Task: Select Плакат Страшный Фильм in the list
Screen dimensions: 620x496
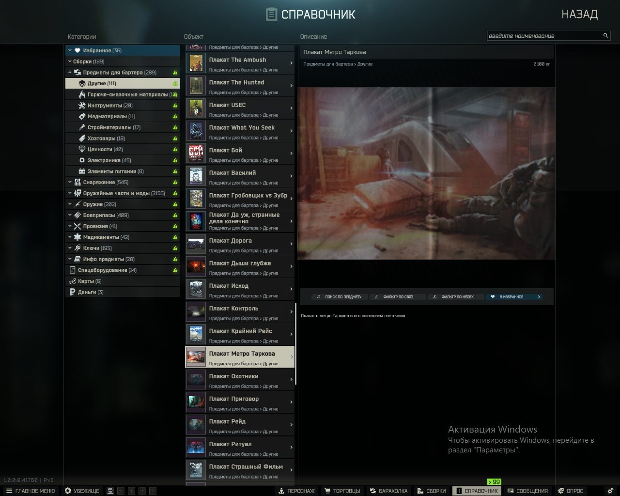Action: point(240,470)
